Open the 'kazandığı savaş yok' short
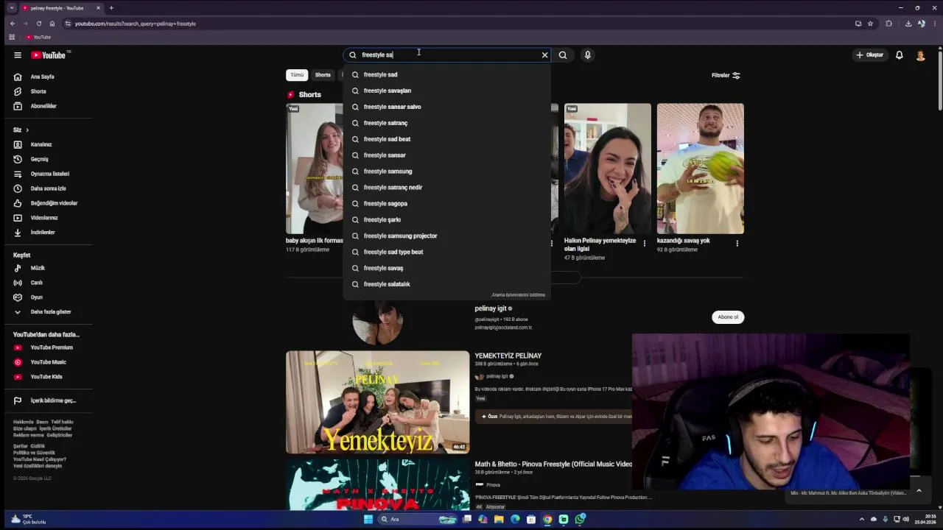Image resolution: width=943 pixels, height=530 pixels. point(700,169)
